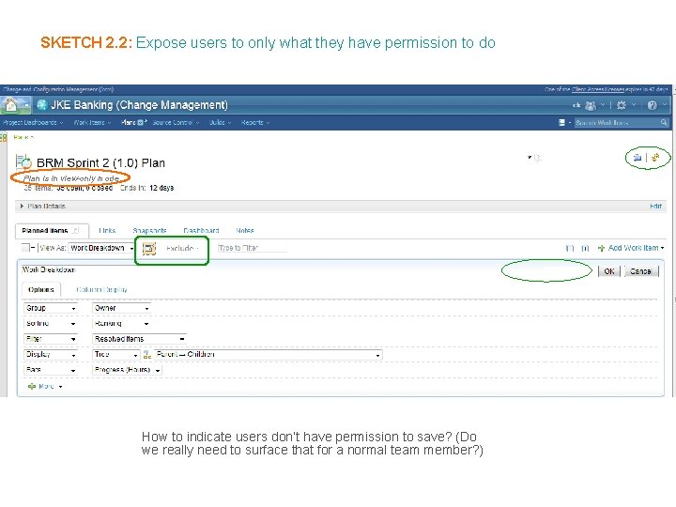Switch to the Dashboard tab

[201, 231]
